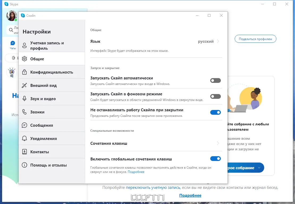The image size is (295, 204).
Task: Close the main Skype window
Action: [286, 4]
